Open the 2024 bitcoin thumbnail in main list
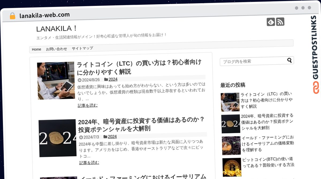The width and height of the screenshot is (321, 179). coord(58,138)
